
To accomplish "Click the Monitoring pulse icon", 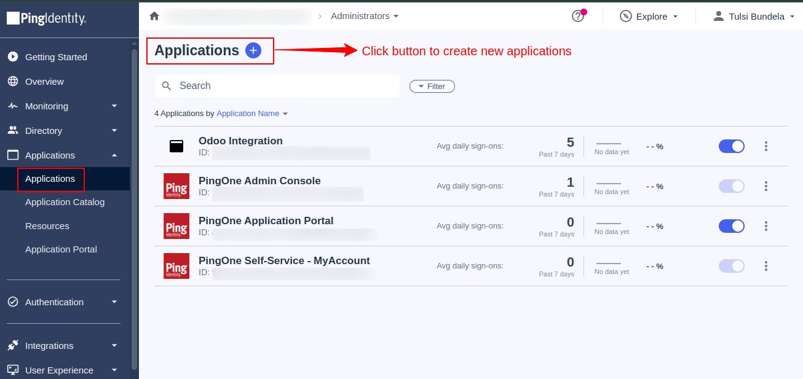I will pyautogui.click(x=13, y=106).
